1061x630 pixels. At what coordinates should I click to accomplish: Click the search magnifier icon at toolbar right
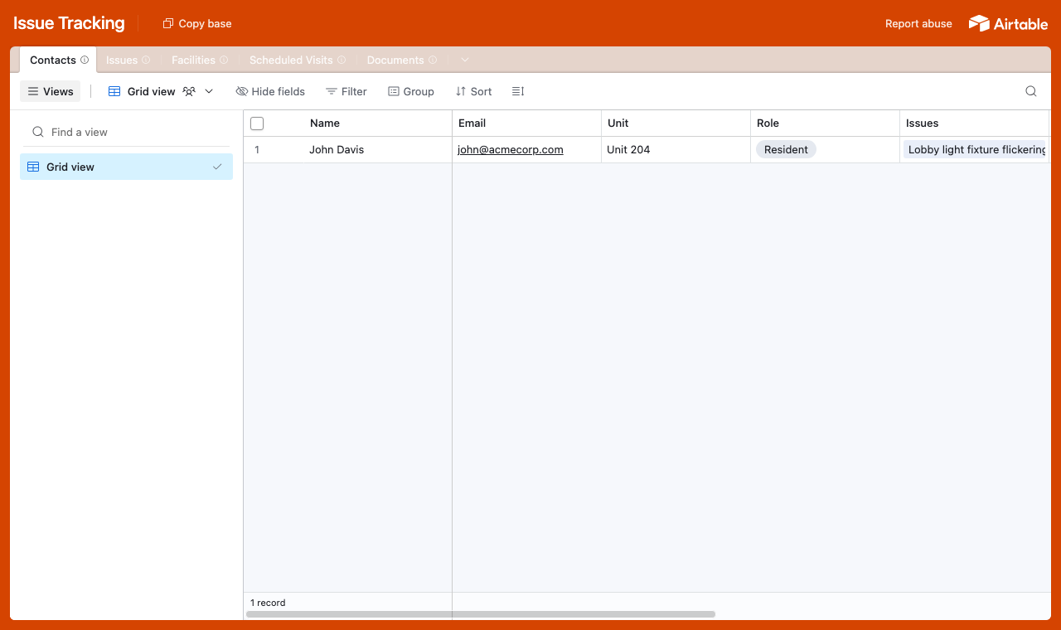[x=1031, y=91]
